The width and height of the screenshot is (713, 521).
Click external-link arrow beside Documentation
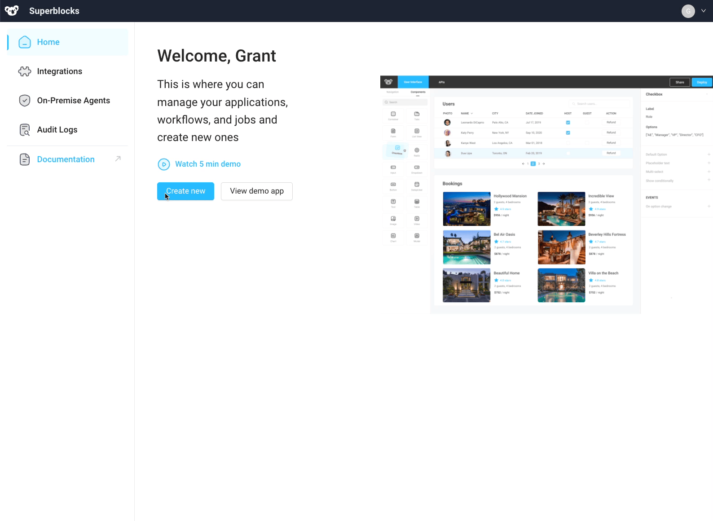pos(118,159)
